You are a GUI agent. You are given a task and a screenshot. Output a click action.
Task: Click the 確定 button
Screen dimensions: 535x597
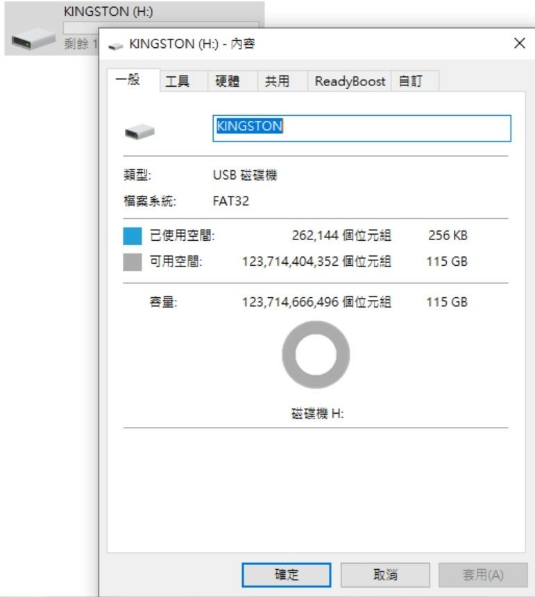287,575
